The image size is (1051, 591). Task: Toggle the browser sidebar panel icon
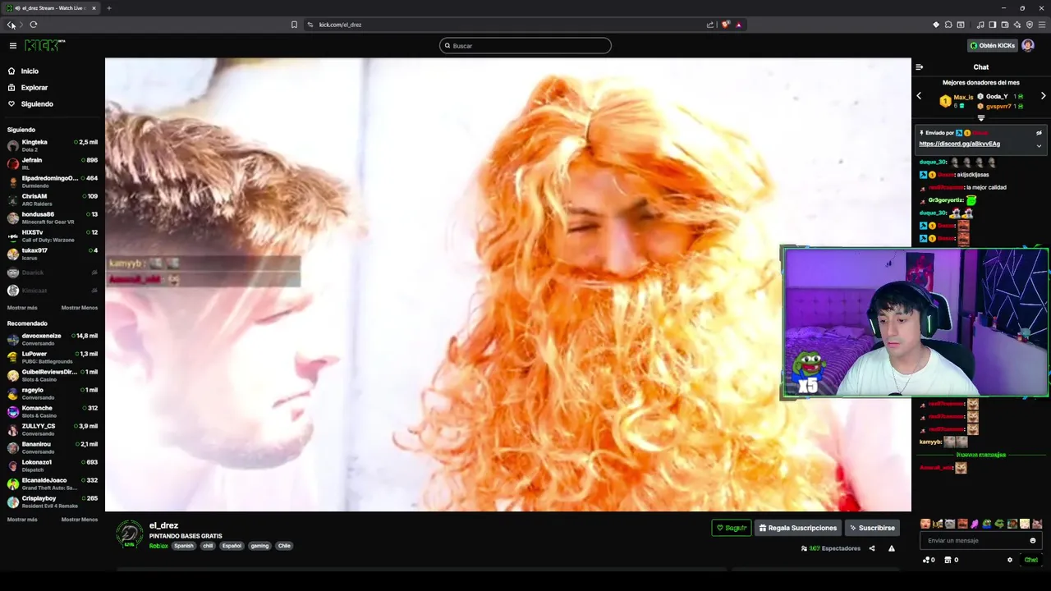point(993,25)
